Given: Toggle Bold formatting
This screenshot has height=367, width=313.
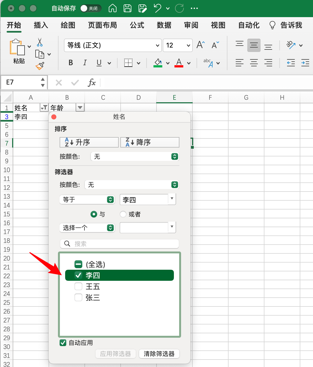Looking at the screenshot, I should tap(71, 63).
